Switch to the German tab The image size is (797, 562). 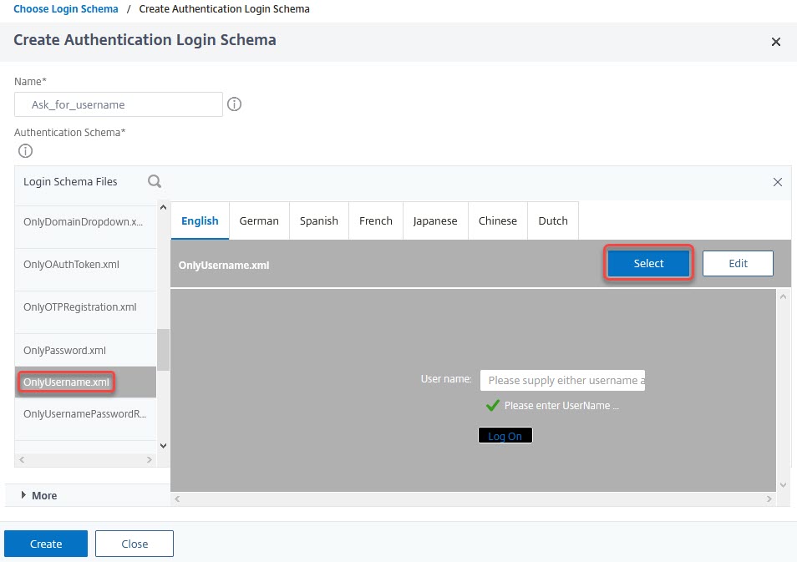click(x=259, y=220)
